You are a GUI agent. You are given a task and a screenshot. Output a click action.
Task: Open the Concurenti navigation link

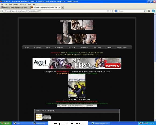pyautogui.click(x=71, y=48)
